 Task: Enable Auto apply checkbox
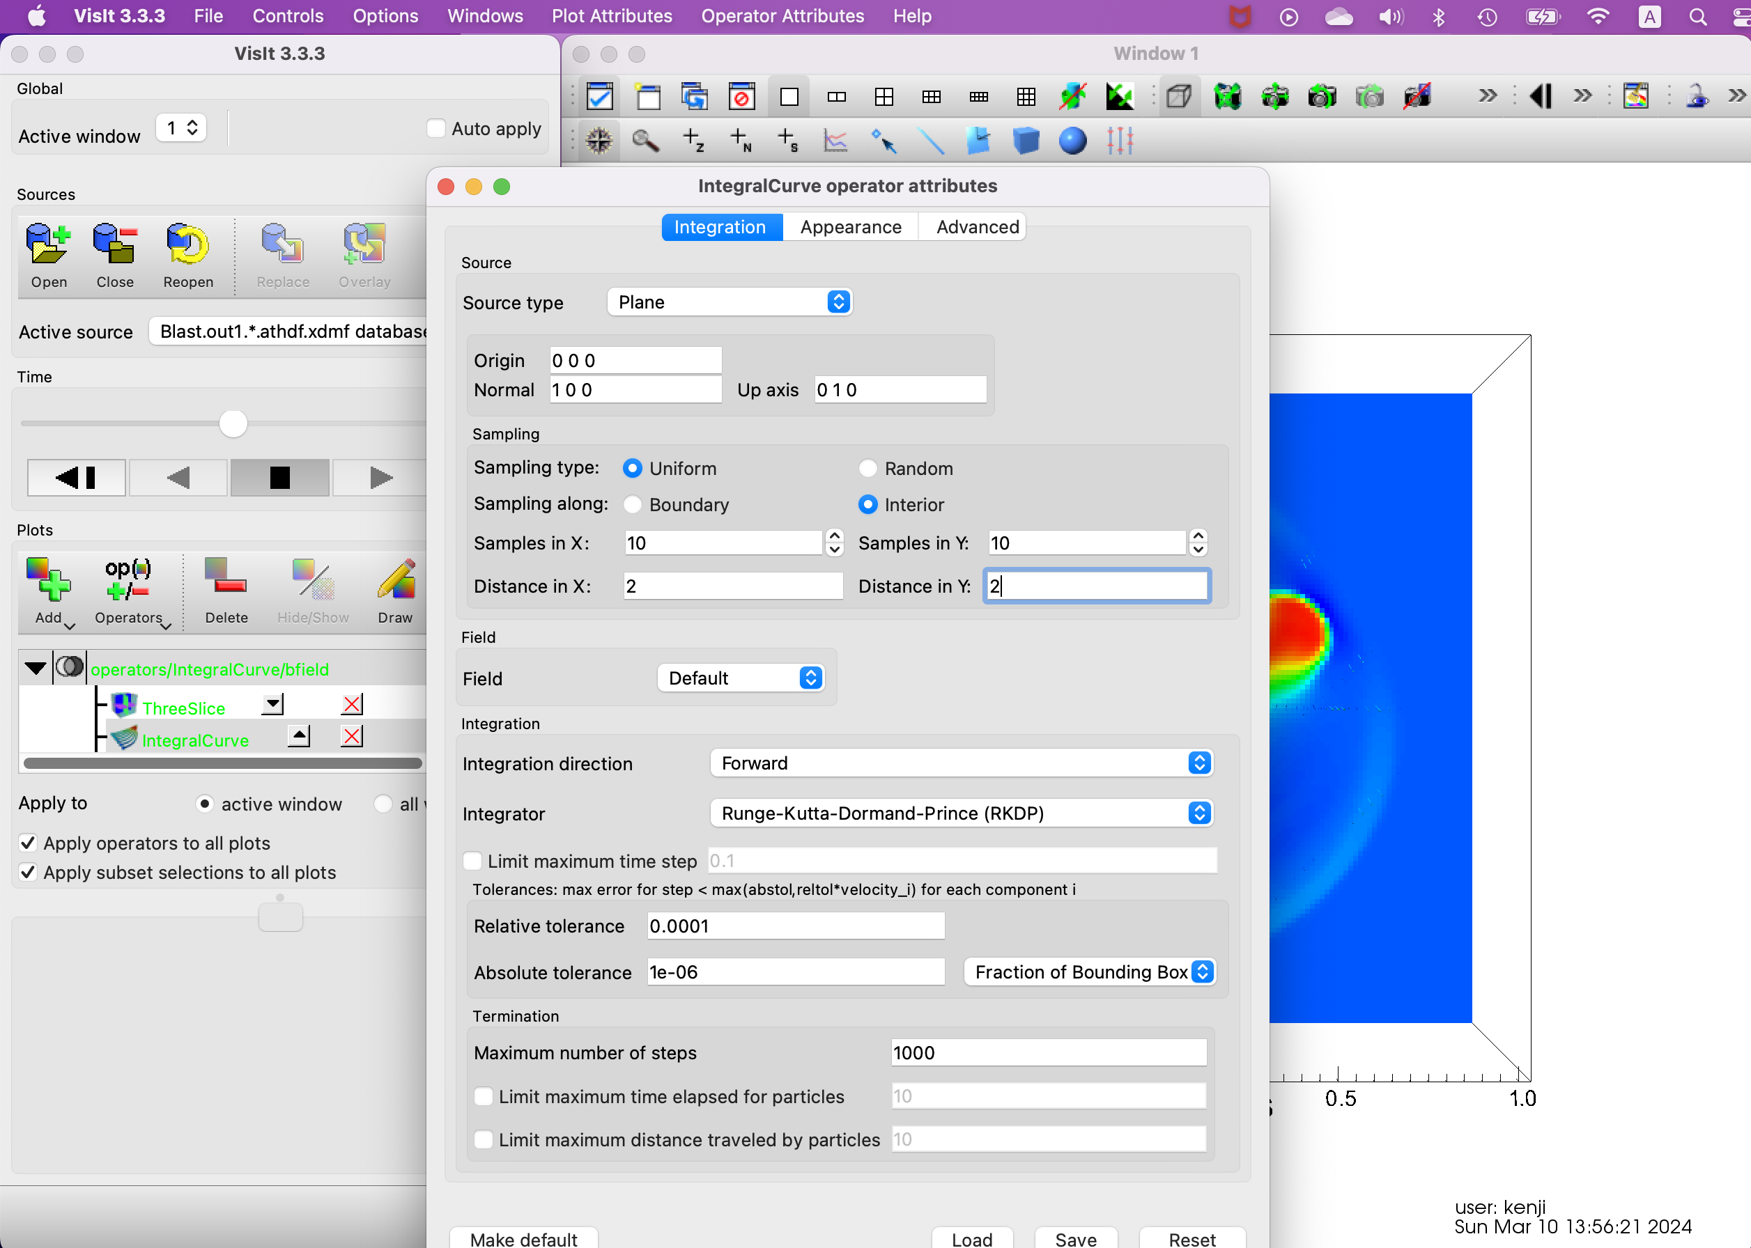point(435,128)
